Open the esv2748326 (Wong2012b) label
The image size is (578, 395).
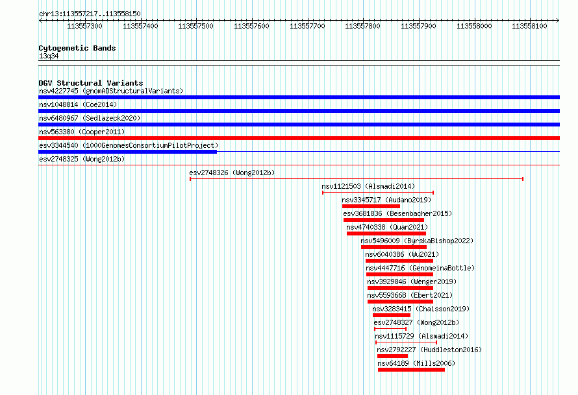click(232, 173)
